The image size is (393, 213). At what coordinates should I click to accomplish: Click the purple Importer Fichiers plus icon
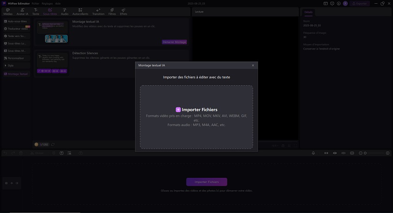178,110
